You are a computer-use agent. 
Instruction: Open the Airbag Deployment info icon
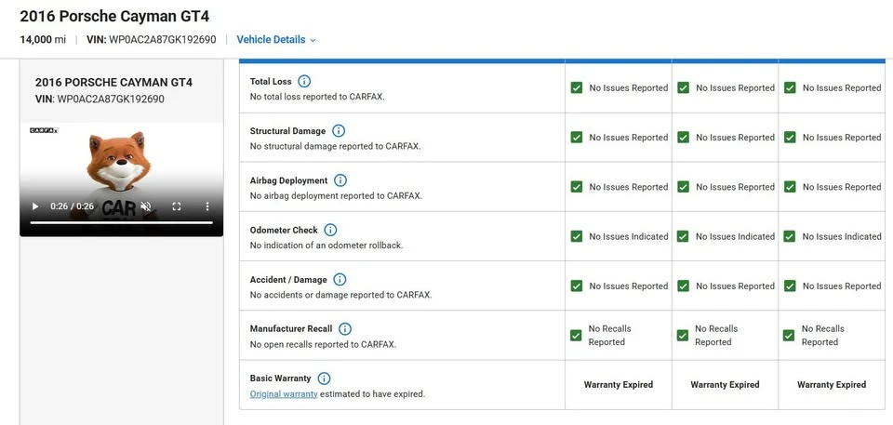tap(340, 180)
